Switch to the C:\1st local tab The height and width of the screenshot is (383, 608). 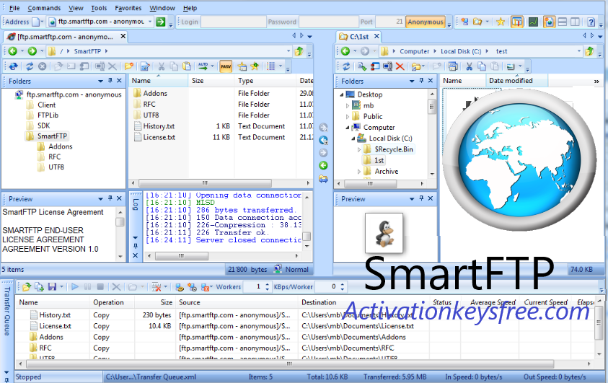coord(359,37)
